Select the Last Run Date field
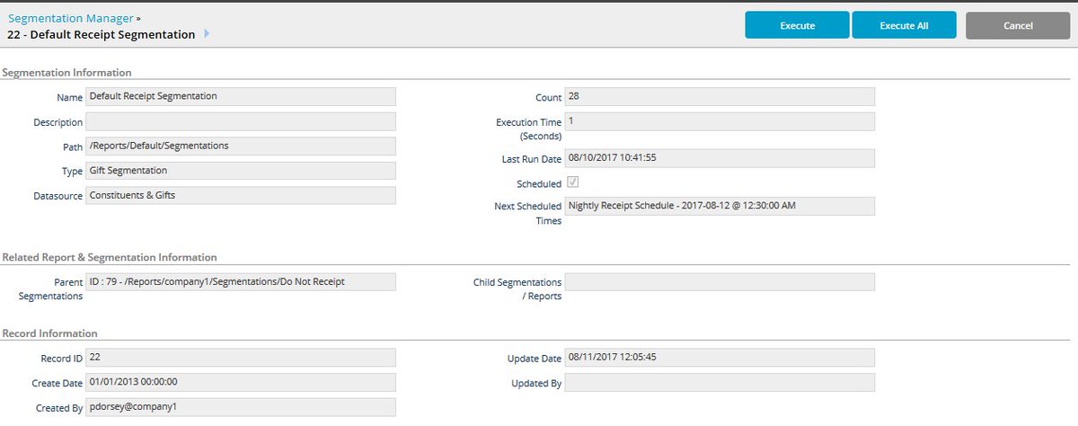The width and height of the screenshot is (1078, 426). click(x=720, y=158)
